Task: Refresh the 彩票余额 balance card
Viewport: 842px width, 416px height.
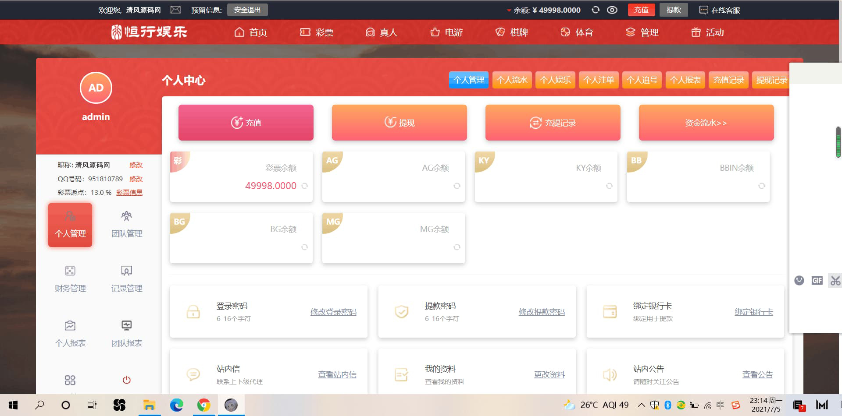Action: tap(304, 186)
